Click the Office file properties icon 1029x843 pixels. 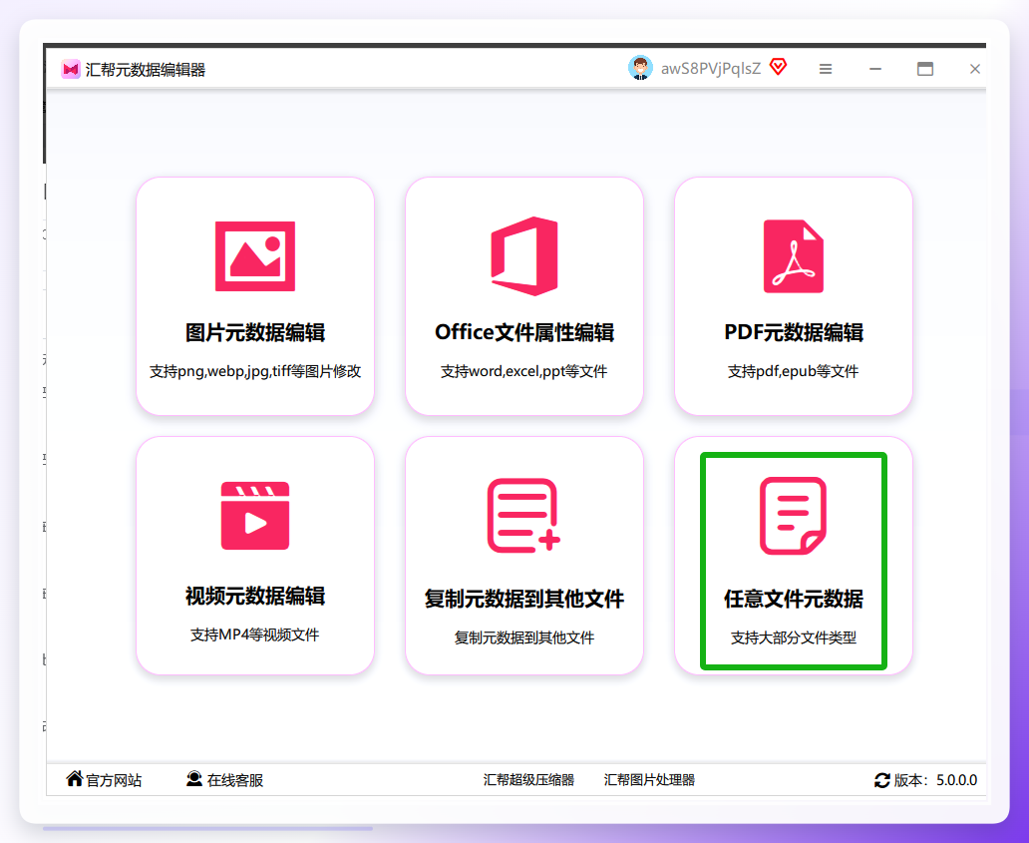pos(524,256)
